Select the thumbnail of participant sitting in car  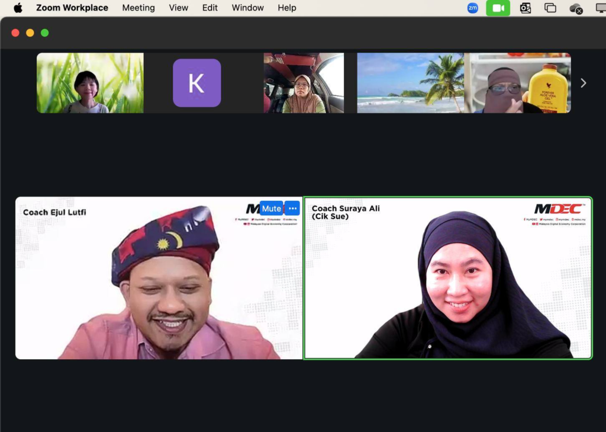(304, 83)
